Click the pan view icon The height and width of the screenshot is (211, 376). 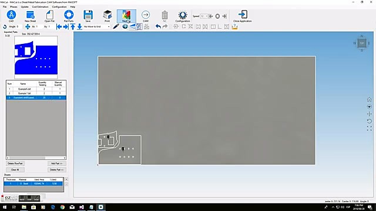(x=370, y=114)
